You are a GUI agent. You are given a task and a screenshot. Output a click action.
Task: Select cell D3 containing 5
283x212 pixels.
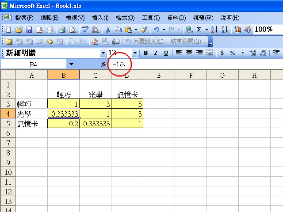(x=127, y=104)
